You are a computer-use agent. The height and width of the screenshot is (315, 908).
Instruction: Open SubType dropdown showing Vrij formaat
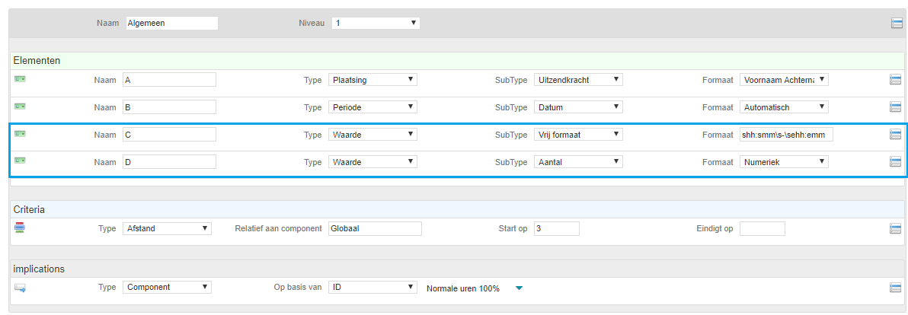point(578,135)
